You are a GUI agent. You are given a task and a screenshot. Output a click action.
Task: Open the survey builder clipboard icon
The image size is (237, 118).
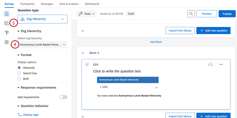(7, 14)
